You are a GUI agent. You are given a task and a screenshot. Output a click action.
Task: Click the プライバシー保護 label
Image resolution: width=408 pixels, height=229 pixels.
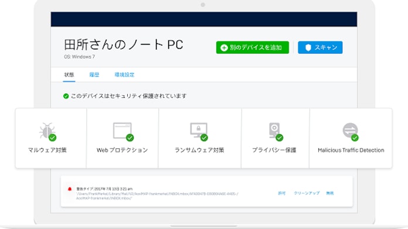point(274,151)
